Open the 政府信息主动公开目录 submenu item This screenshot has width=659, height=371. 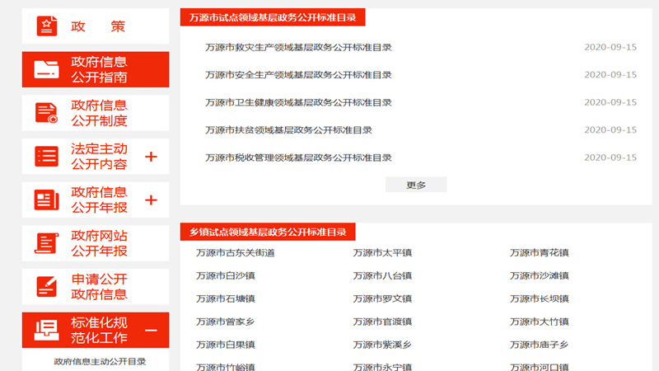coord(100,361)
